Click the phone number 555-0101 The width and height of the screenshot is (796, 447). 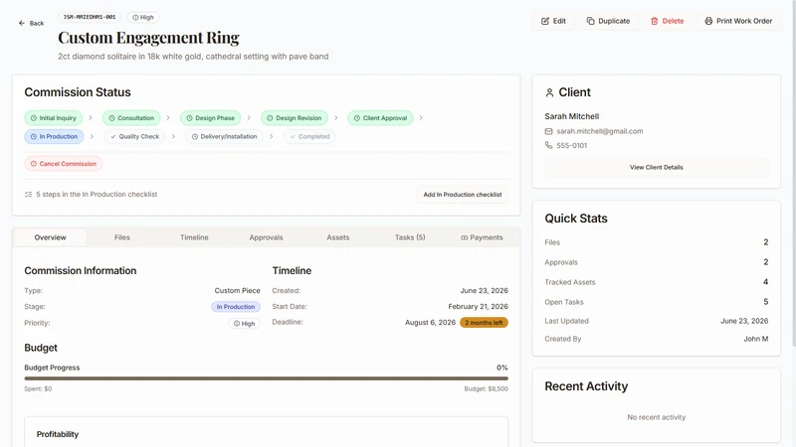pos(571,145)
